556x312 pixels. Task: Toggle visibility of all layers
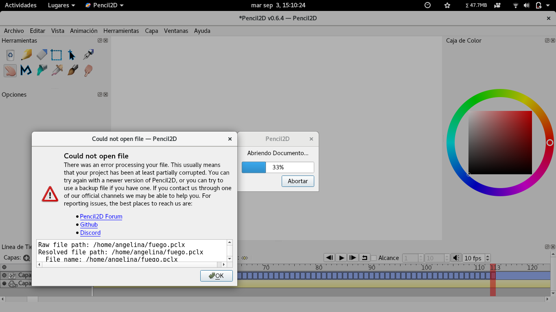(x=4, y=267)
